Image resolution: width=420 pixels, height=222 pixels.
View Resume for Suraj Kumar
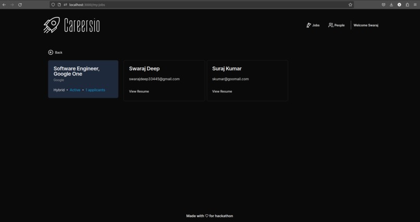pos(222,91)
